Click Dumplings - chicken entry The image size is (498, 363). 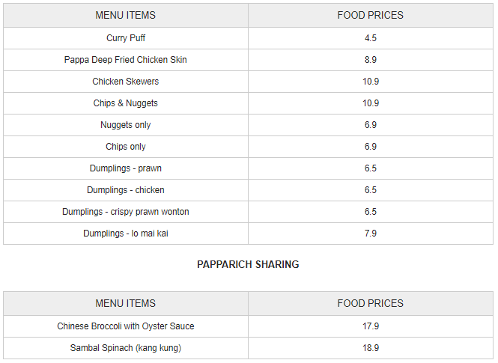pos(126,190)
